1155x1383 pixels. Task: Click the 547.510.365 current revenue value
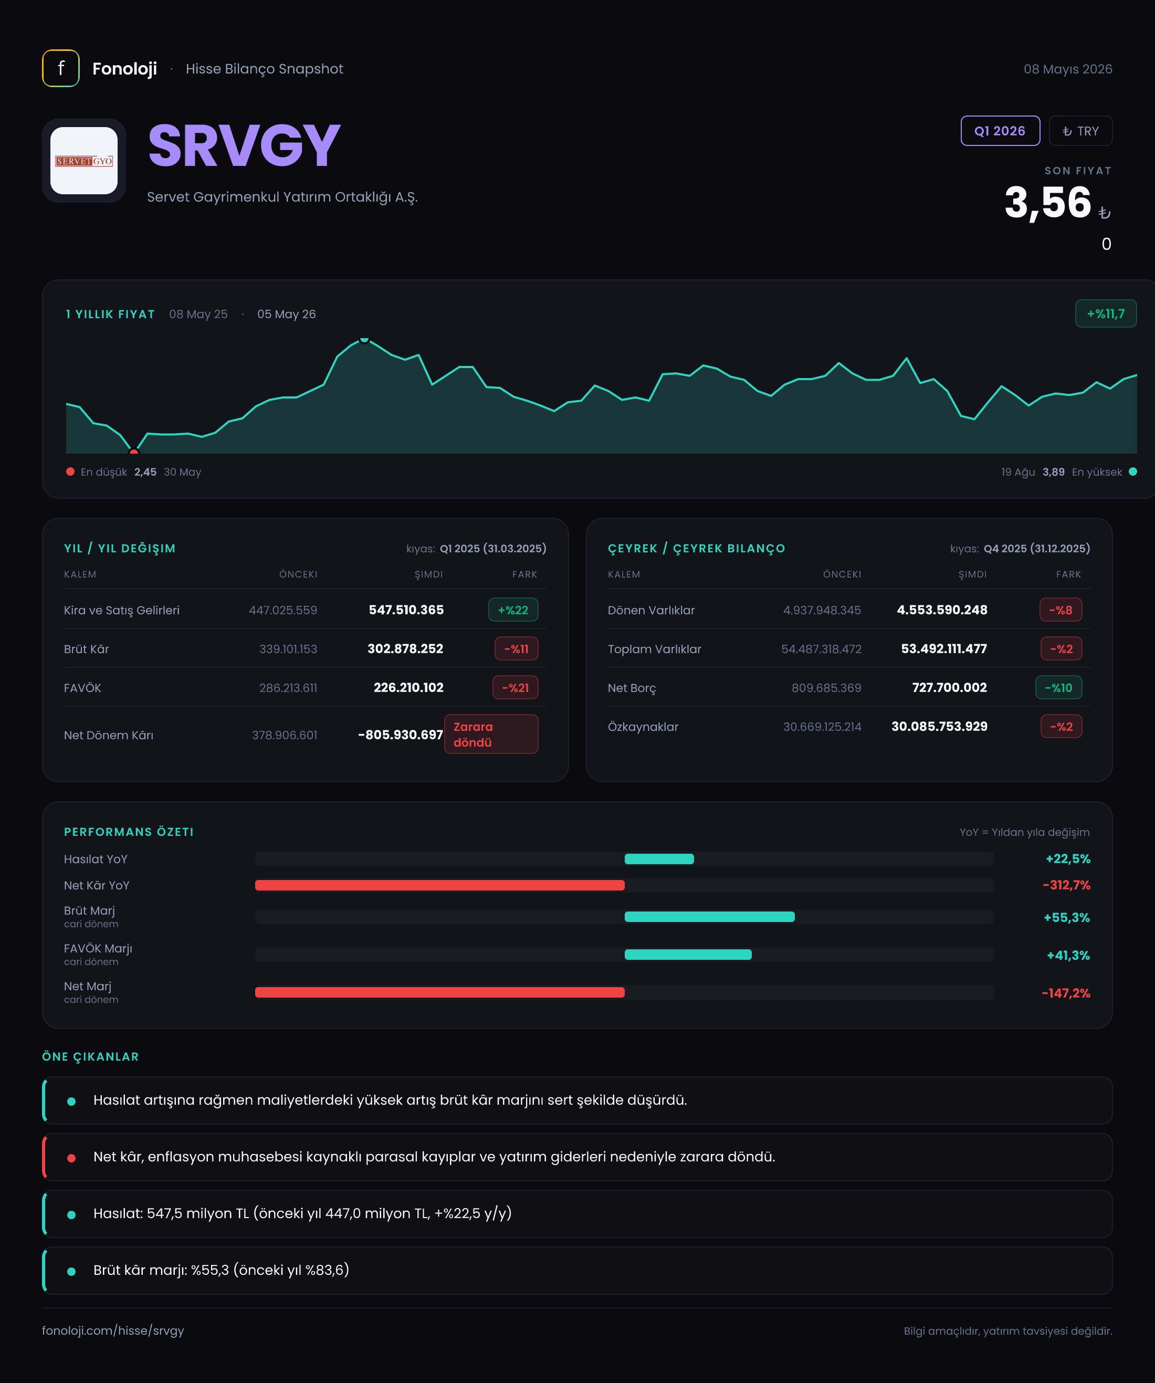[x=406, y=610]
